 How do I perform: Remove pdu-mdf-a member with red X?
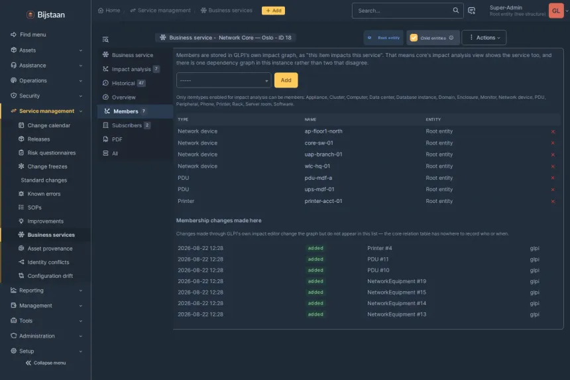(553, 178)
